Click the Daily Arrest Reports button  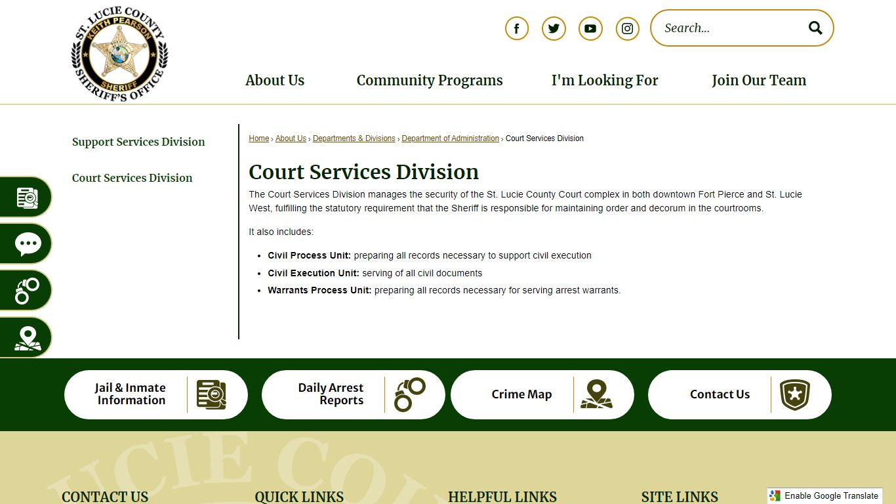click(354, 394)
